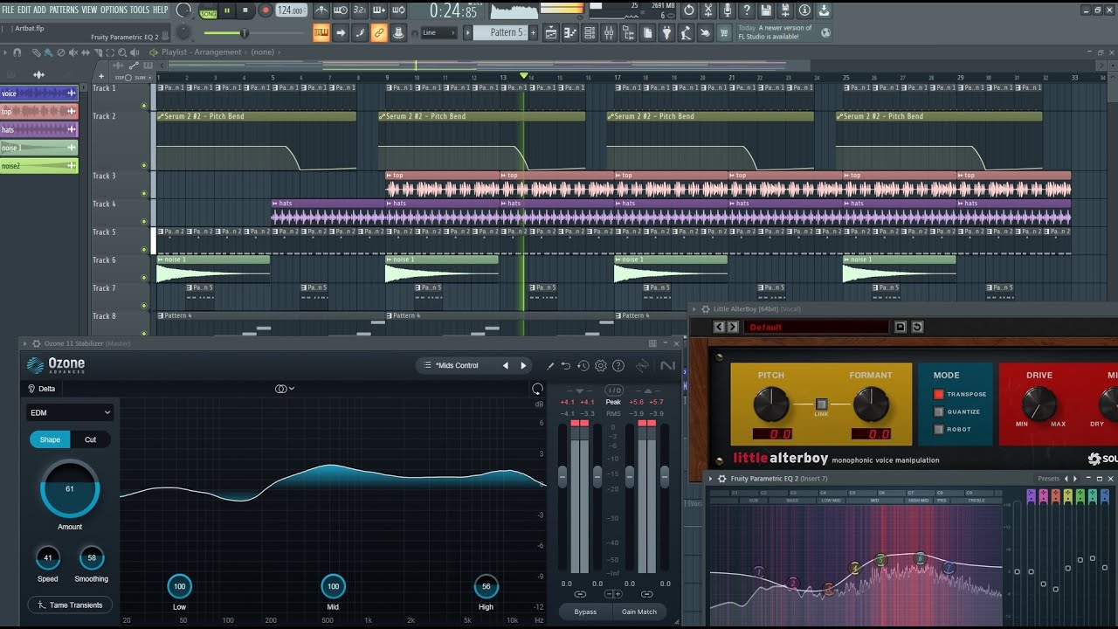The height and width of the screenshot is (629, 1118).
Task: Click the help question-mark icon in top toolbar
Action: [x=747, y=10]
